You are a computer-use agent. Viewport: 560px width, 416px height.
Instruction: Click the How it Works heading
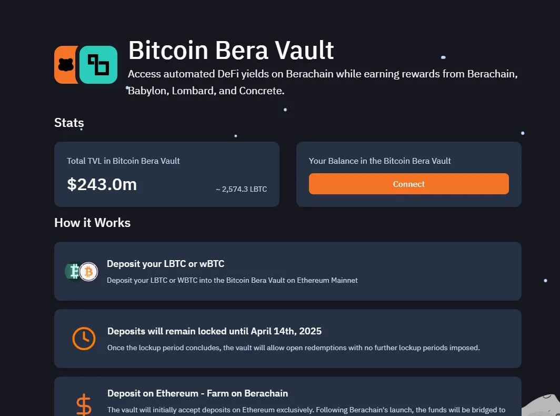coord(92,223)
